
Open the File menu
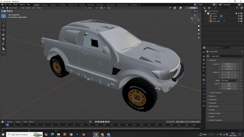5,5
